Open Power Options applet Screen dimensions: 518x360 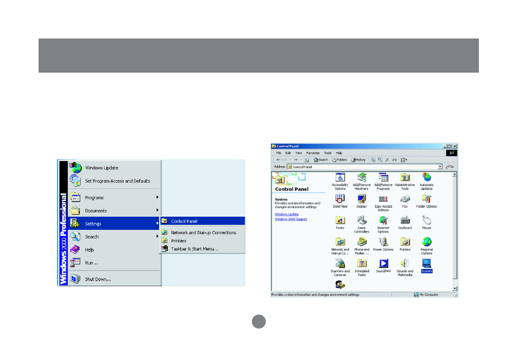(x=383, y=245)
